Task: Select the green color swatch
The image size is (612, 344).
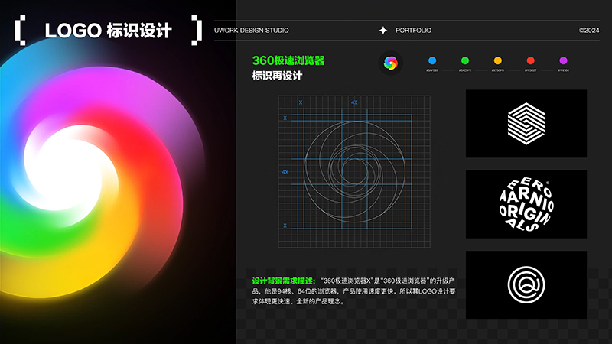Action: coord(464,60)
